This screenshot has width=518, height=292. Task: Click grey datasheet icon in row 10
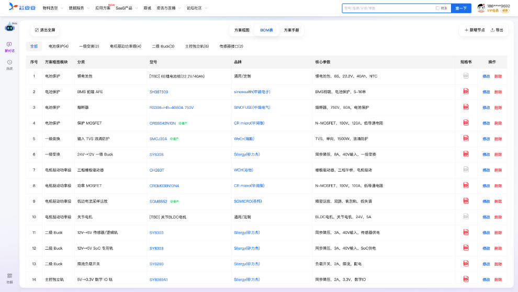coord(466,216)
